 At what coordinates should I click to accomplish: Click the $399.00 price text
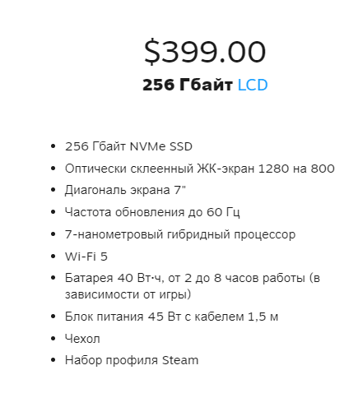[x=205, y=52]
